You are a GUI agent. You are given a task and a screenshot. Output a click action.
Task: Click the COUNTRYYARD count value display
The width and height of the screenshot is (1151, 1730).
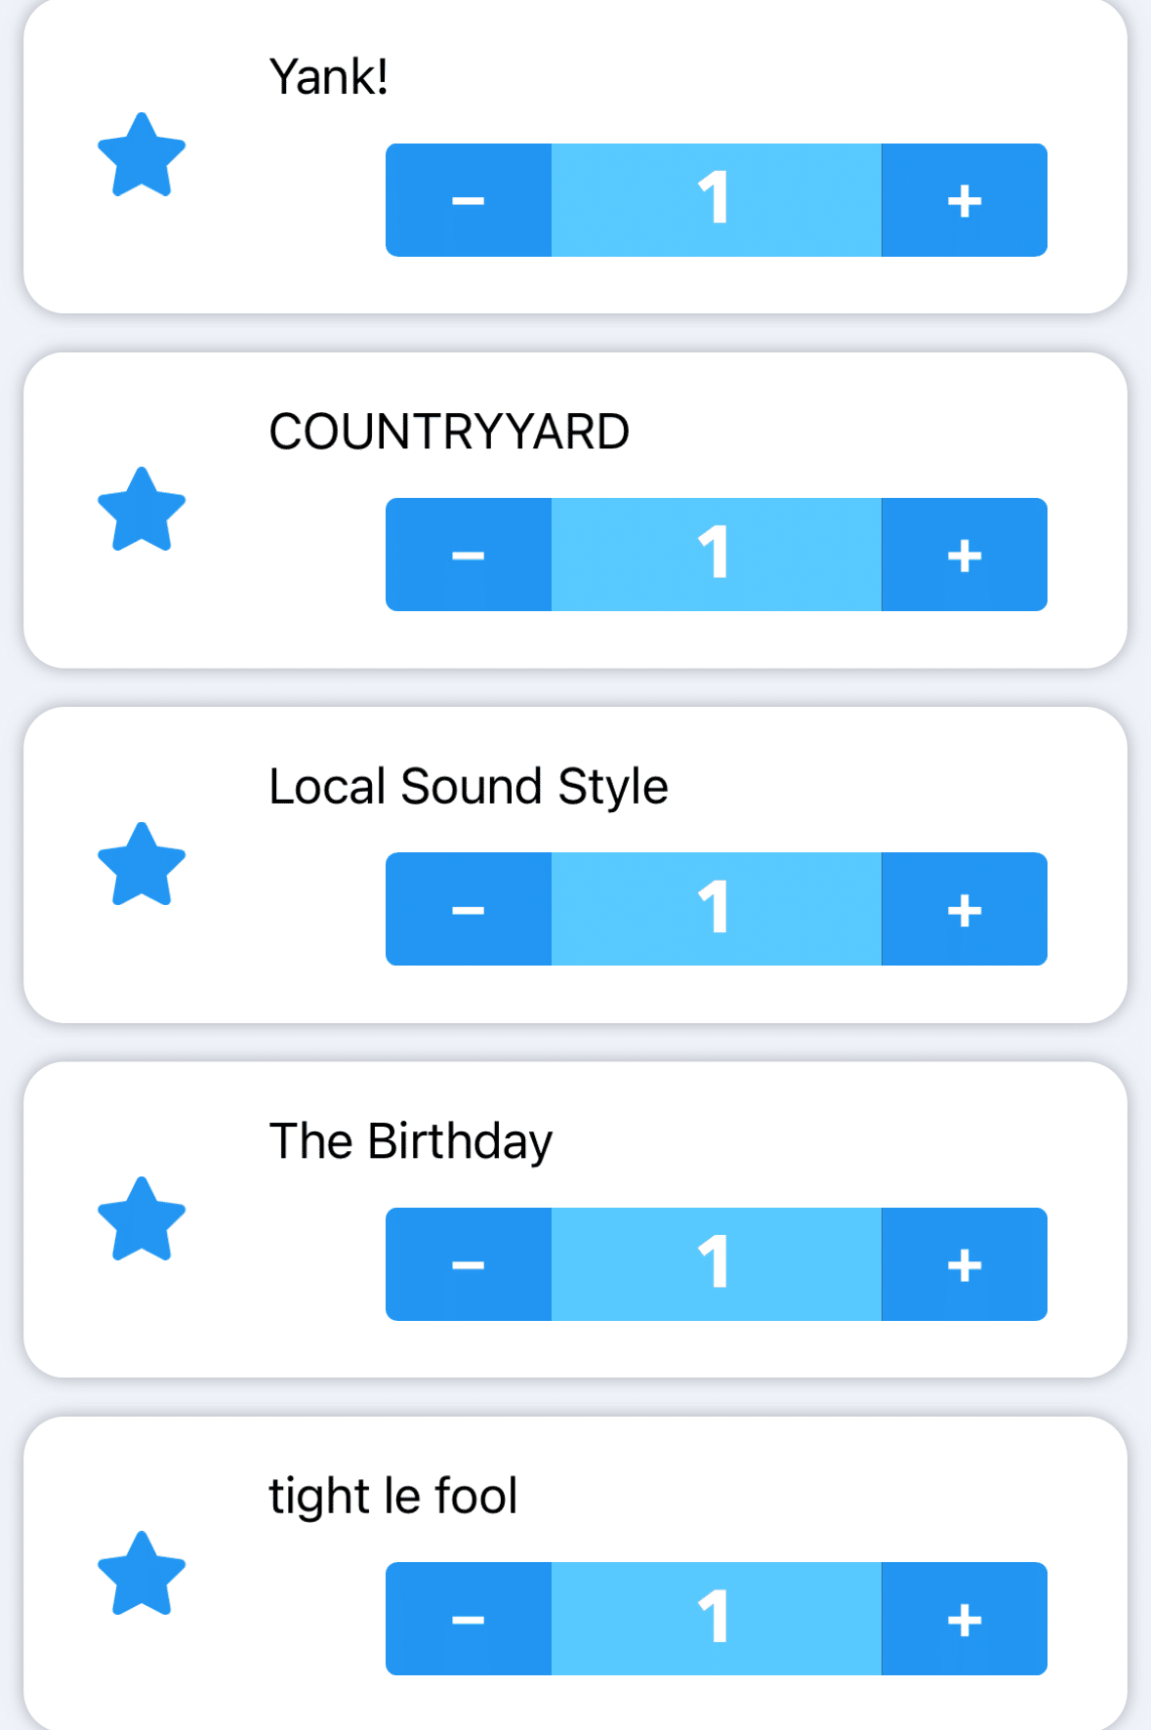pos(716,555)
